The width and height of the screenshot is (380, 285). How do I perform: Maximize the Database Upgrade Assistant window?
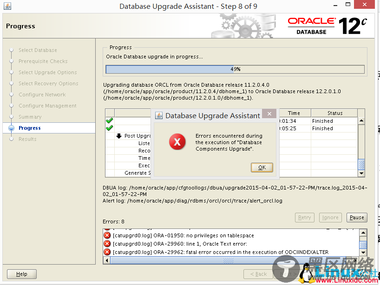click(348, 4)
